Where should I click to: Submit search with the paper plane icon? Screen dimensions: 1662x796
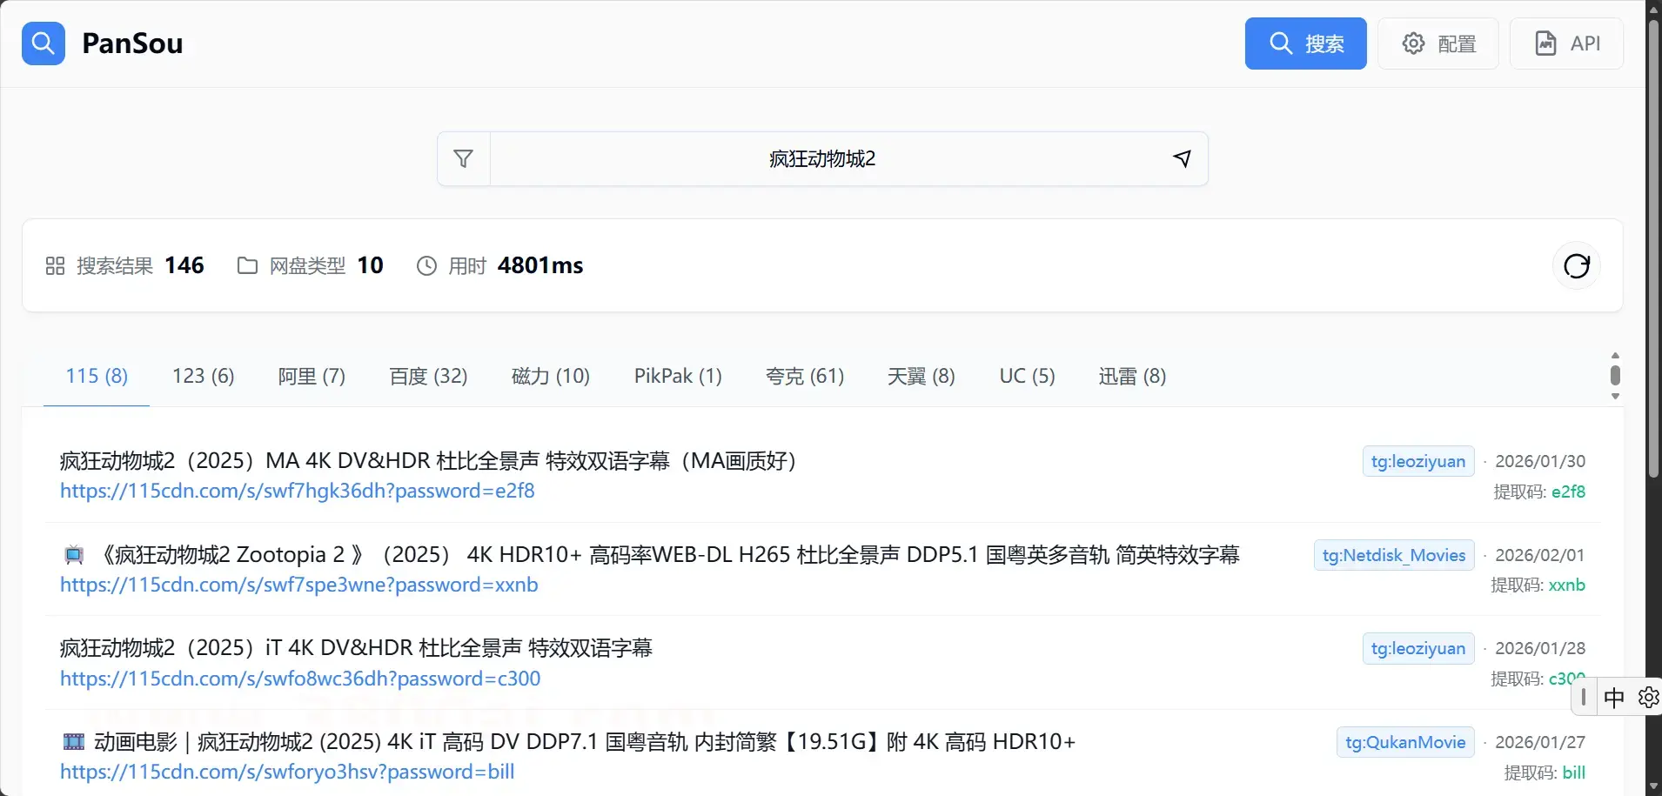click(x=1182, y=158)
